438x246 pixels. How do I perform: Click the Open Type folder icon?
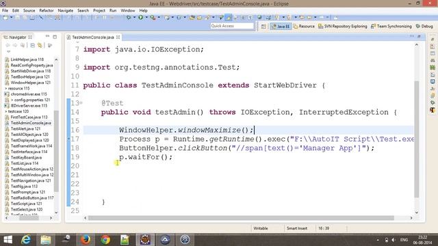192,17
